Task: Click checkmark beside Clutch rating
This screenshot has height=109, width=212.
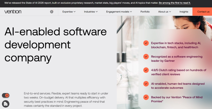Action: pyautogui.click(x=146, y=70)
